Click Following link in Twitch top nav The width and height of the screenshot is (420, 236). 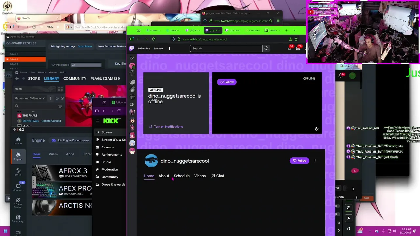(144, 49)
